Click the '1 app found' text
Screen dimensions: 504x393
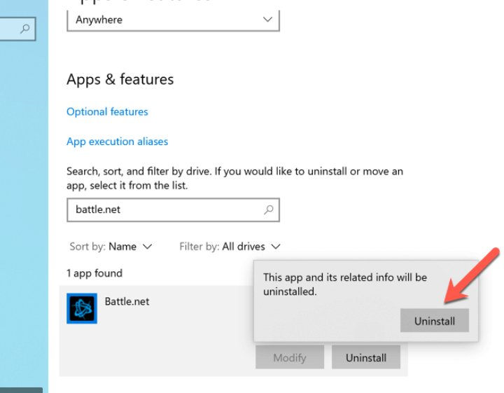coord(94,273)
